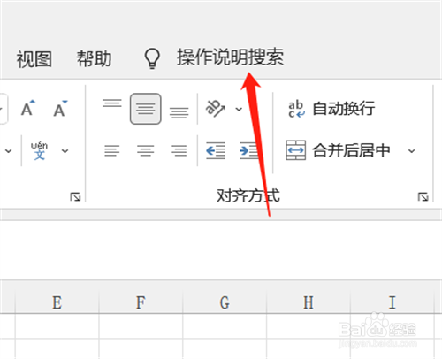This screenshot has height=359, width=442.
Task: Increase font size with larger A icon
Action: (x=27, y=109)
